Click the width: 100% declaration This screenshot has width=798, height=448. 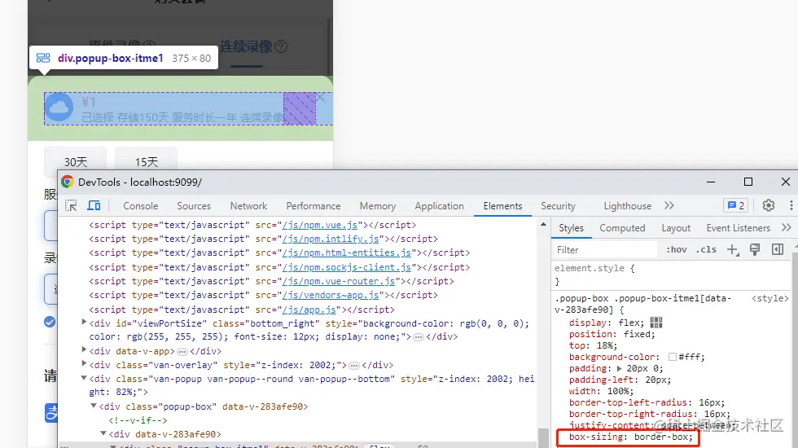coord(601,391)
